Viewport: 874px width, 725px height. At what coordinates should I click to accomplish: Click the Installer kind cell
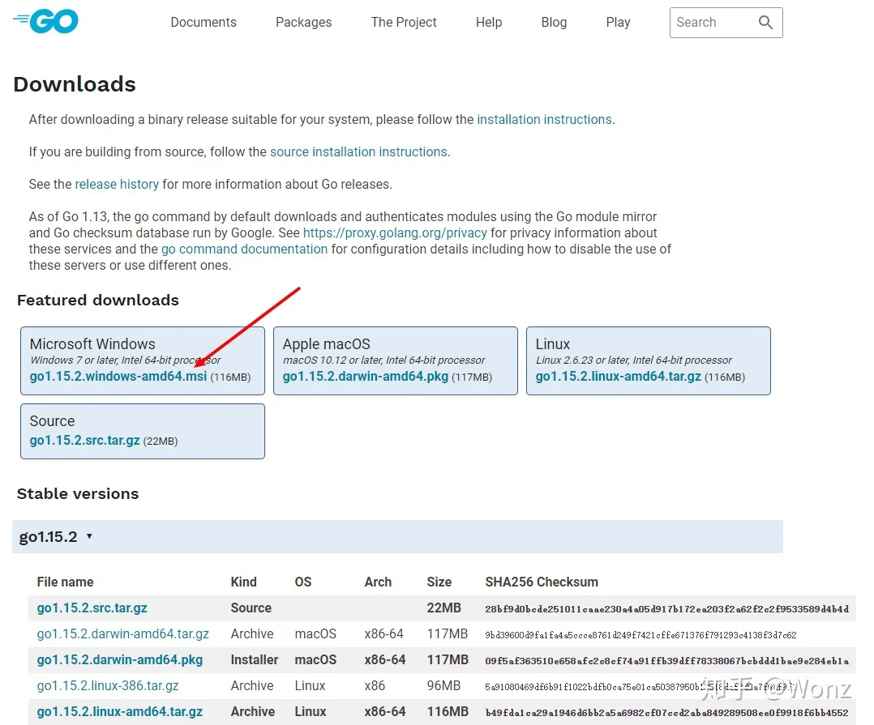[x=255, y=660]
